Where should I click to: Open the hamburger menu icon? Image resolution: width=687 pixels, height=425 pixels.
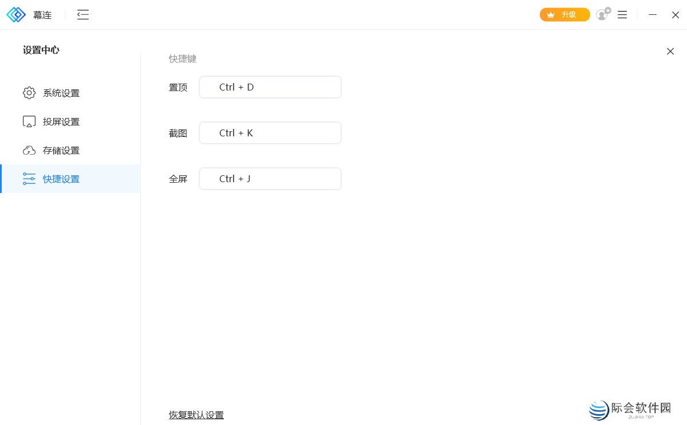pyautogui.click(x=622, y=14)
